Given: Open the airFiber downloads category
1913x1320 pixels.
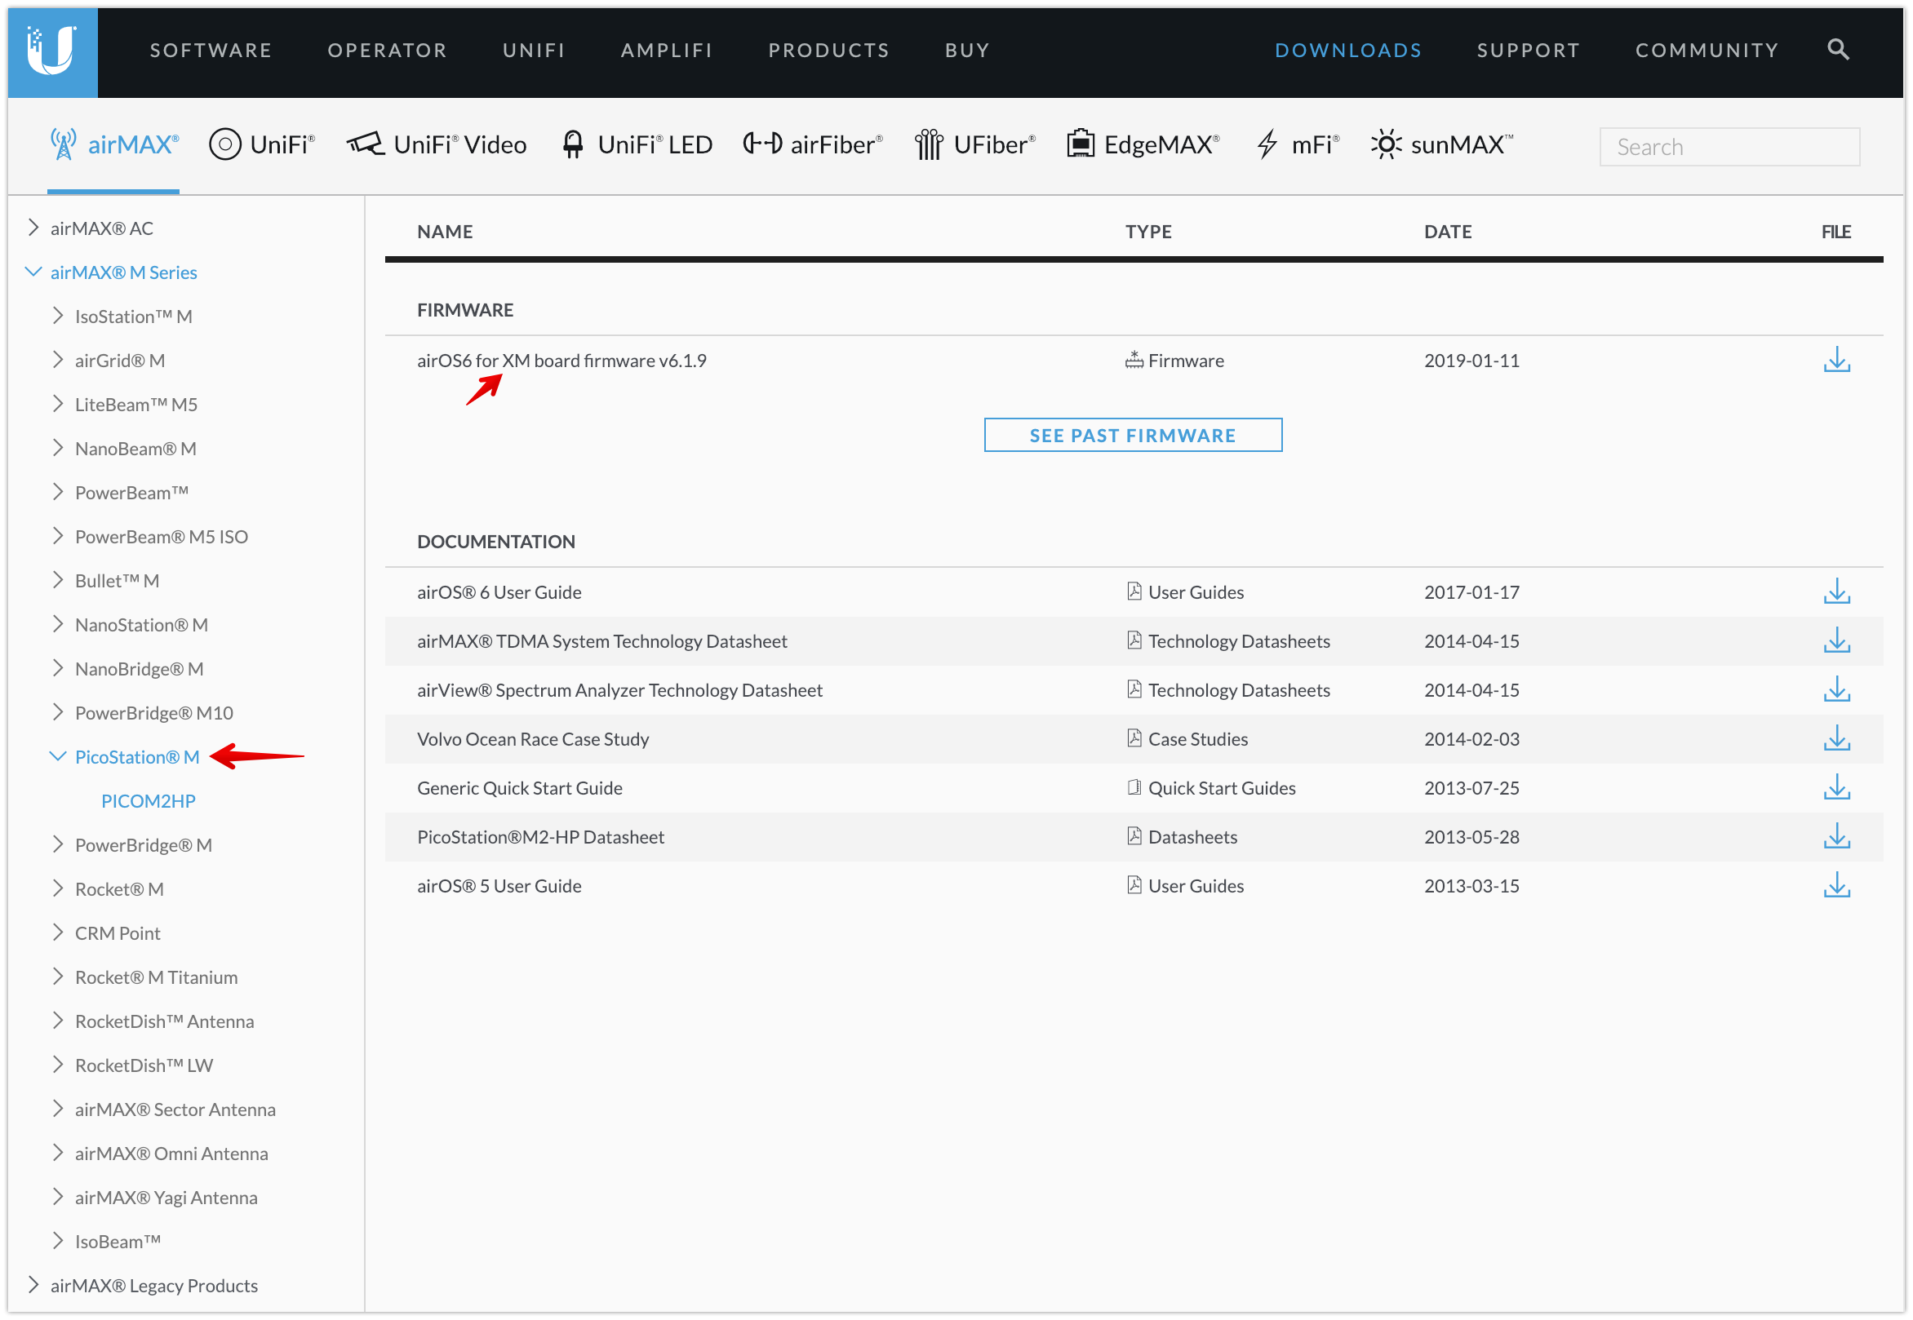Looking at the screenshot, I should 762,143.
